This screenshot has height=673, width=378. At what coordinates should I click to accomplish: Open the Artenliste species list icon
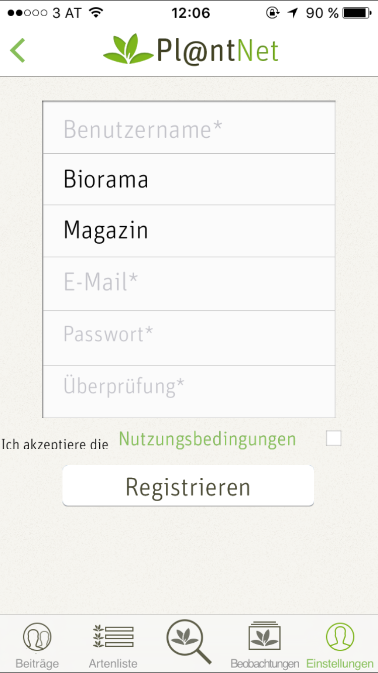click(x=113, y=637)
